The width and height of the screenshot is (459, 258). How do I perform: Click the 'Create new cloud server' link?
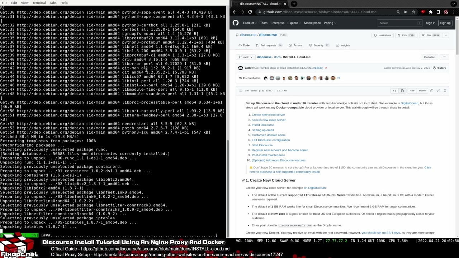(x=268, y=115)
